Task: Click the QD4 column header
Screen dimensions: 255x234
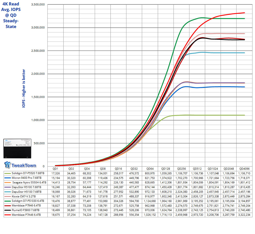Action: click(87, 169)
